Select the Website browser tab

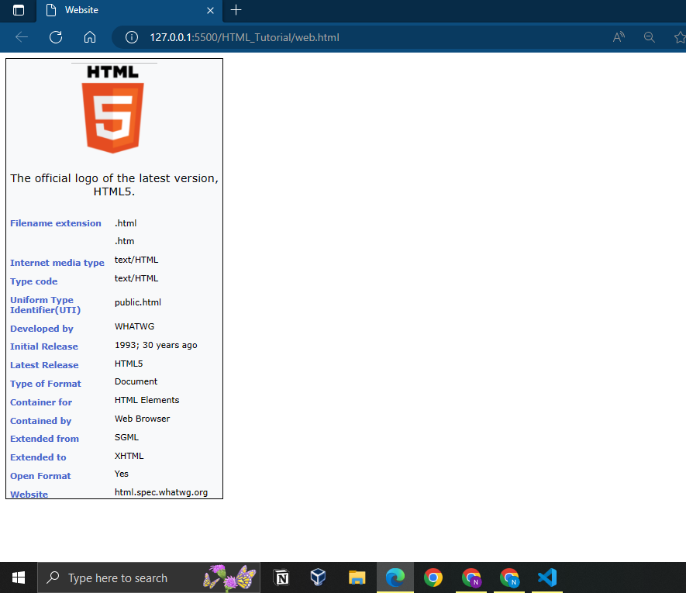pos(129,11)
